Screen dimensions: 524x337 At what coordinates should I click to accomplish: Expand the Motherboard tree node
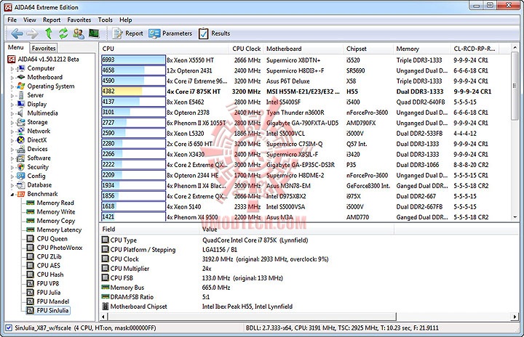[12, 78]
